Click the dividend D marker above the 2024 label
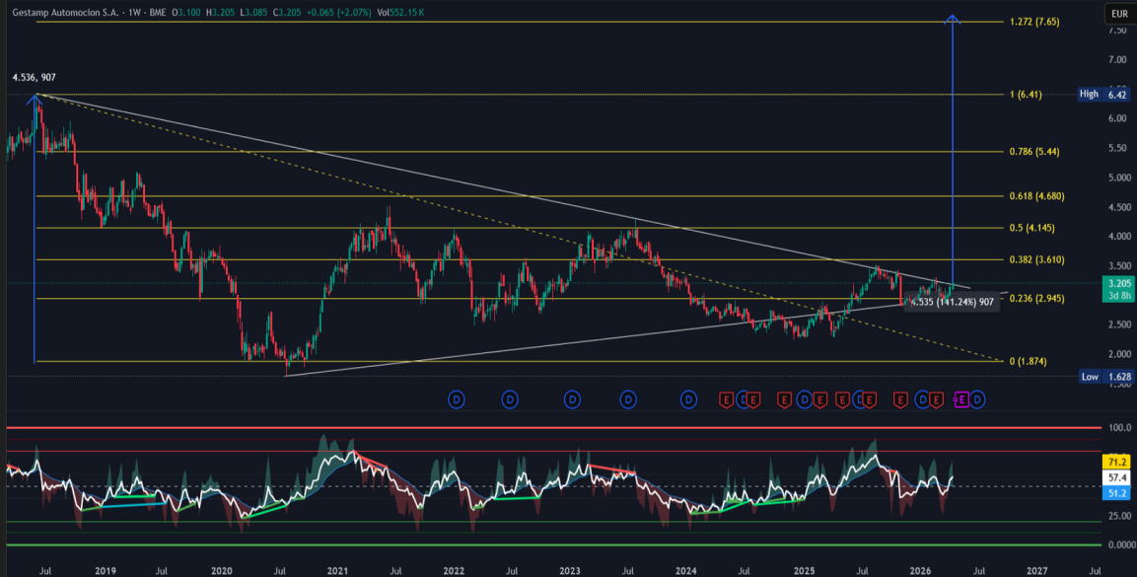1137x577 pixels. tap(688, 399)
